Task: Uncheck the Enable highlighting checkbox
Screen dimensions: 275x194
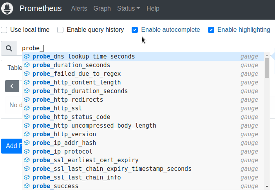Action: [211, 30]
